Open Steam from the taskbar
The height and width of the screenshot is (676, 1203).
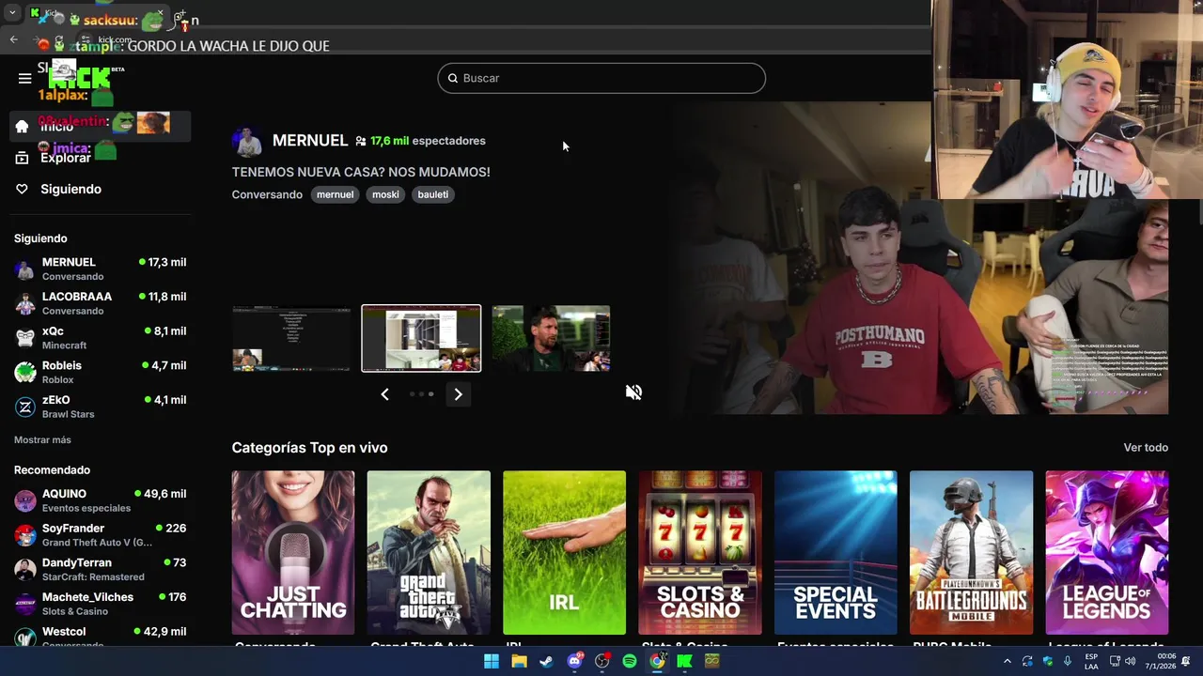pos(546,661)
